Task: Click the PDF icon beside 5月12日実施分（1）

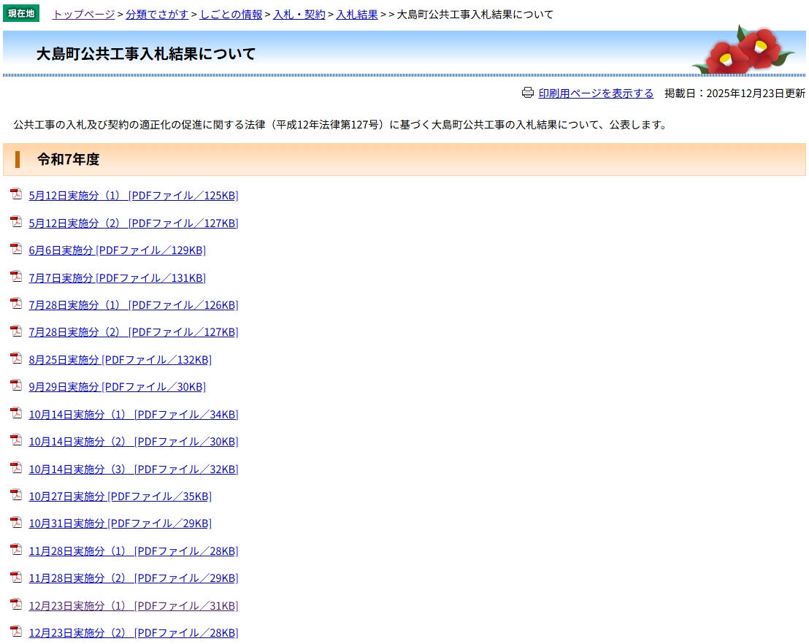Action: (16, 194)
